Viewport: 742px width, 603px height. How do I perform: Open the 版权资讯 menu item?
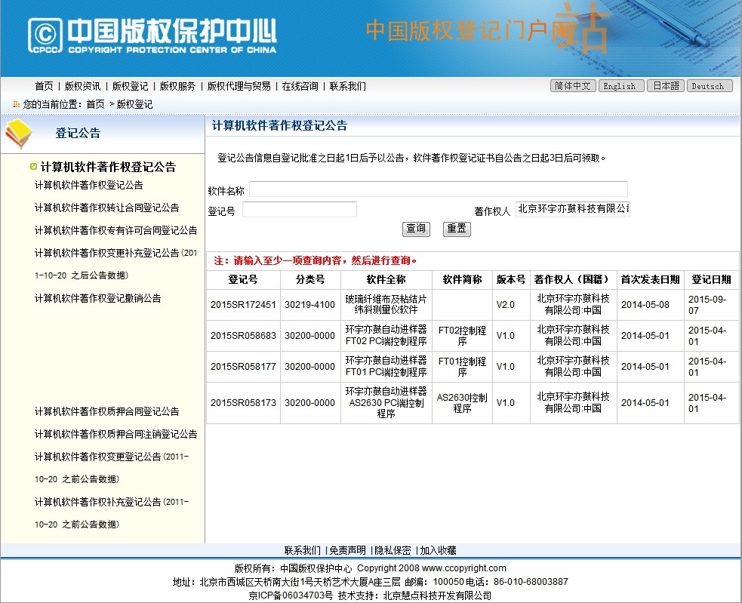point(82,86)
